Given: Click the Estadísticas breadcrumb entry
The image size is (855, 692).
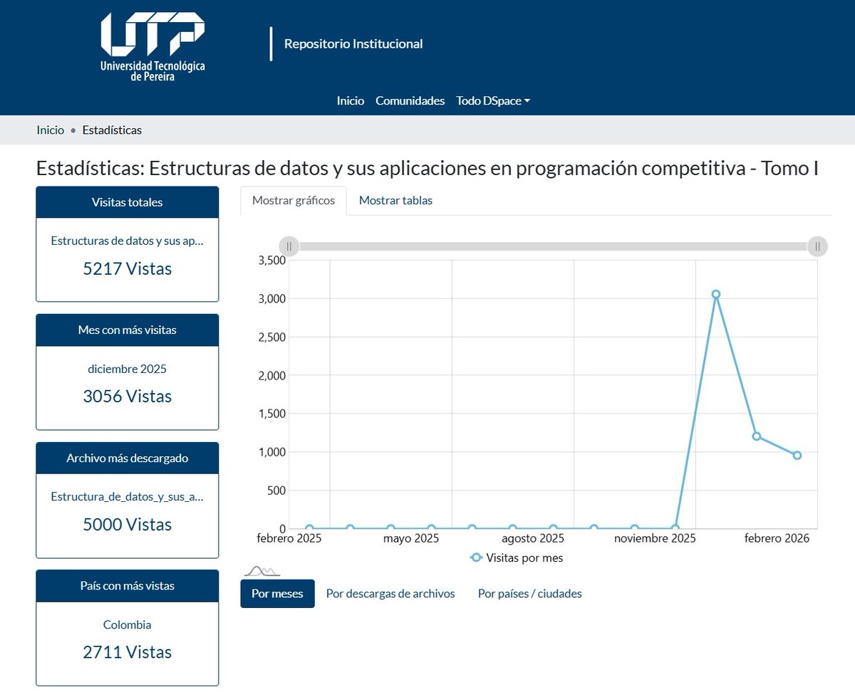Looking at the screenshot, I should [x=111, y=130].
